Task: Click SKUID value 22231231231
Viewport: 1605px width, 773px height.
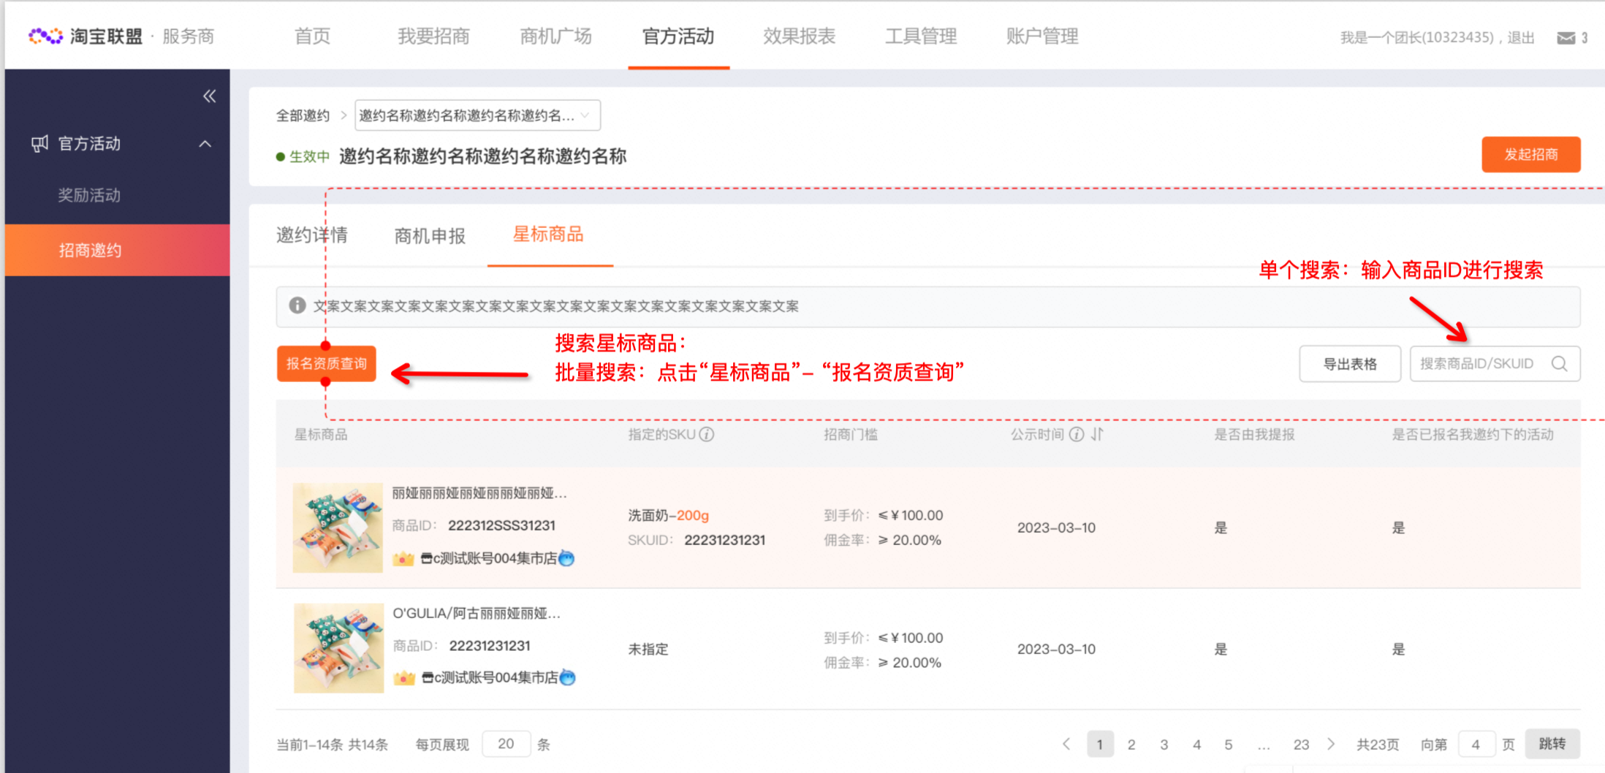Action: pyautogui.click(x=724, y=540)
